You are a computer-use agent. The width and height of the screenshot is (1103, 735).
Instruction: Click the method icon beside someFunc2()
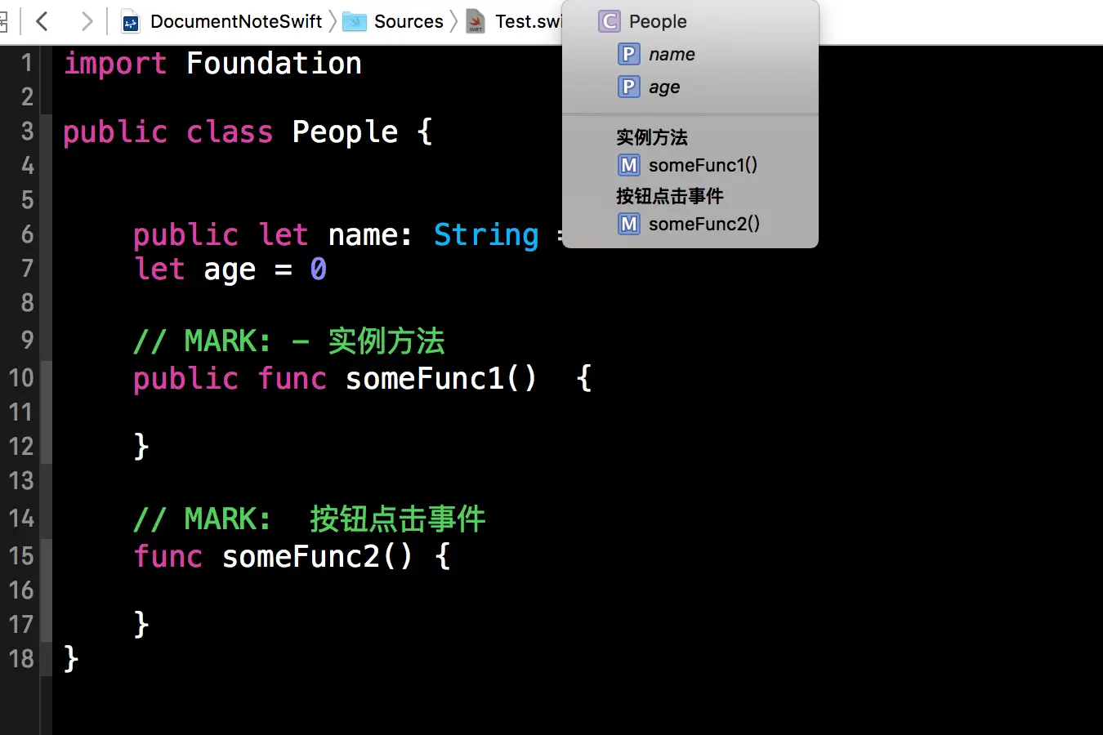[x=628, y=224]
